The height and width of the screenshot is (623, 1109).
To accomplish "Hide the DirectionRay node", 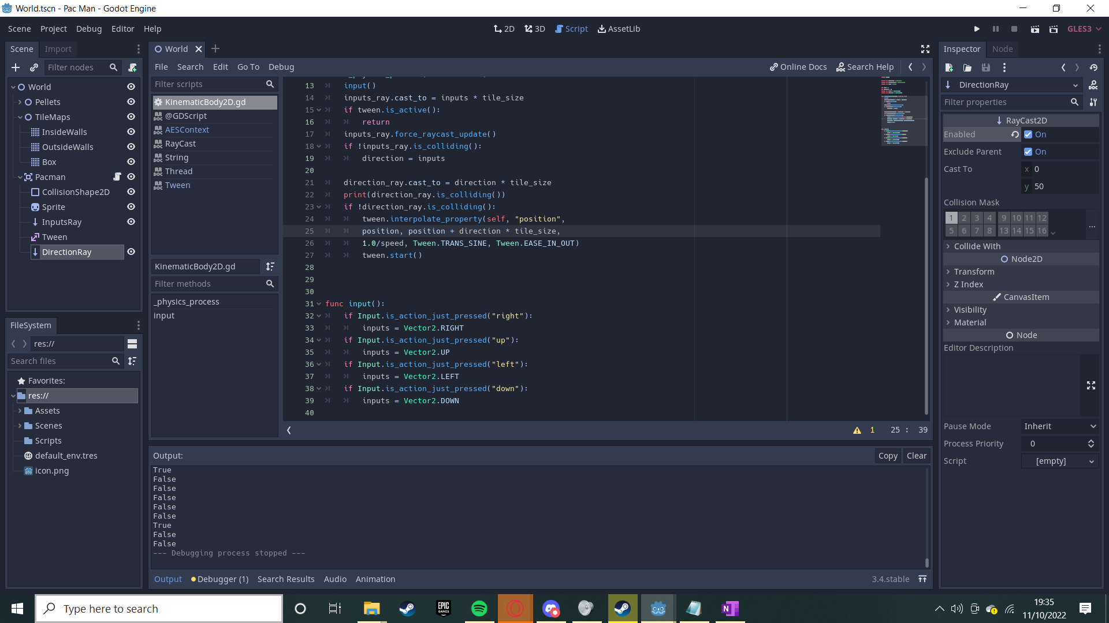I will point(131,252).
